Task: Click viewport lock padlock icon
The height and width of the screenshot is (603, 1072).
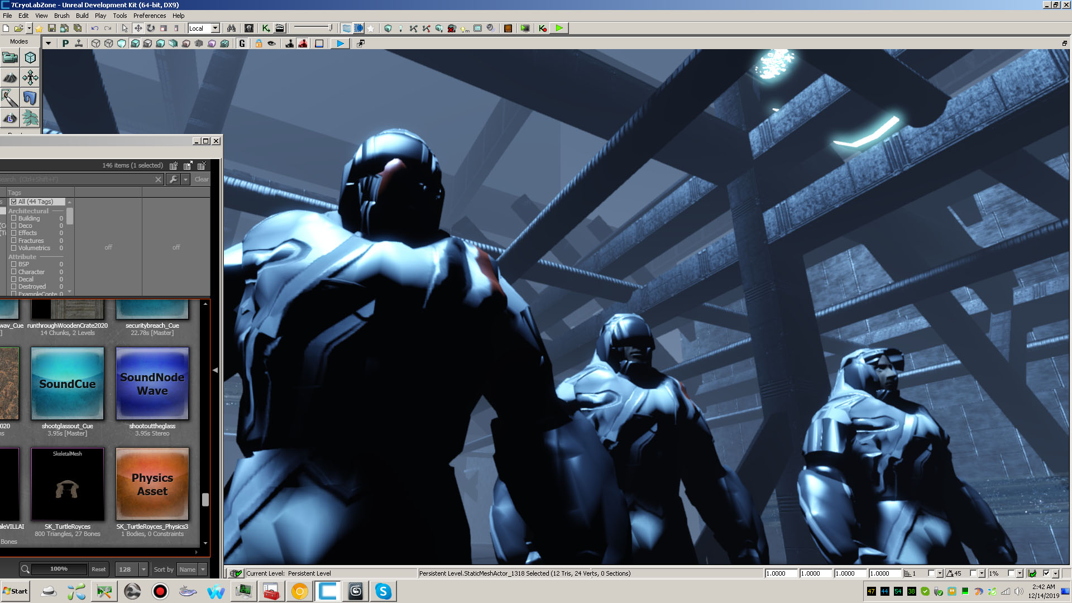Action: click(x=259, y=43)
